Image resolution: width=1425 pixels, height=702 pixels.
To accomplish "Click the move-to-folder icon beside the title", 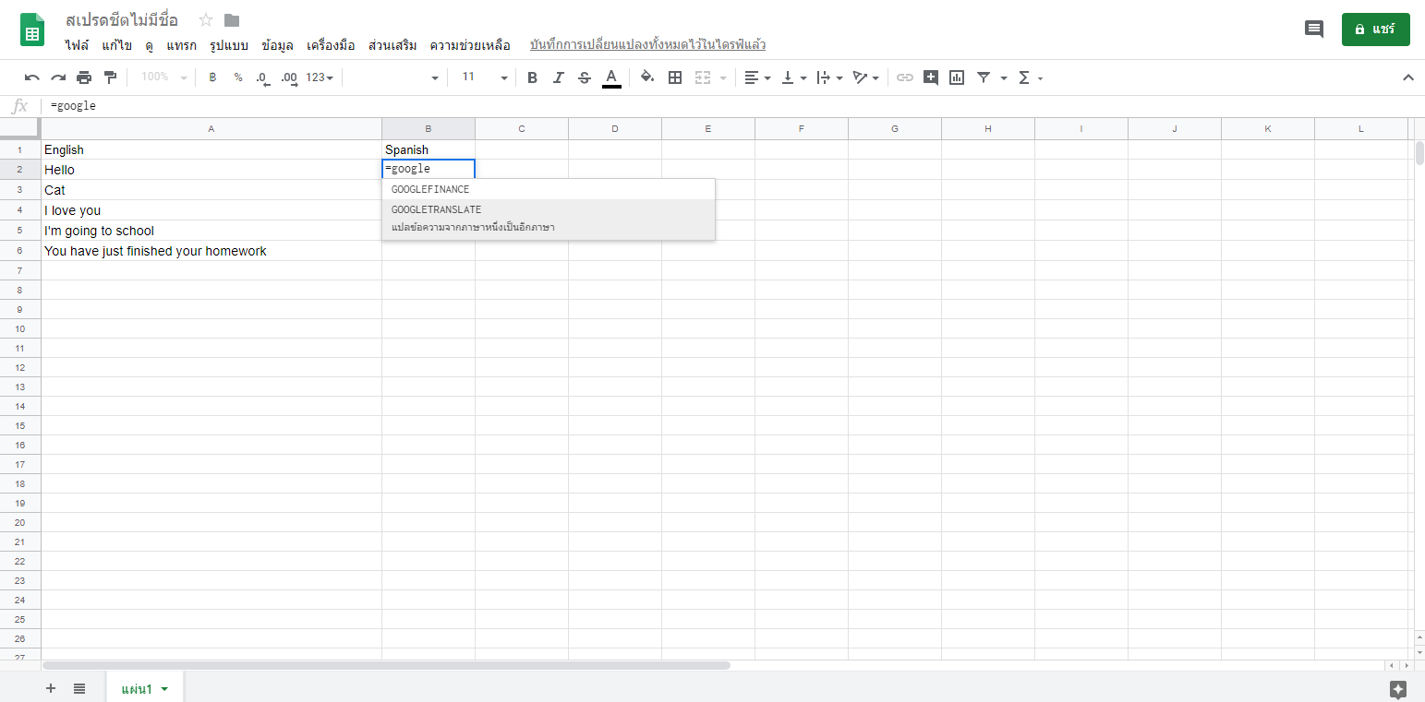I will pos(232,20).
